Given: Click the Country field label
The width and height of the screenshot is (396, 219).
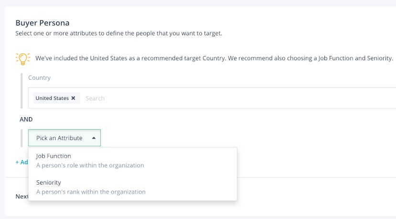Looking at the screenshot, I should click(x=39, y=77).
